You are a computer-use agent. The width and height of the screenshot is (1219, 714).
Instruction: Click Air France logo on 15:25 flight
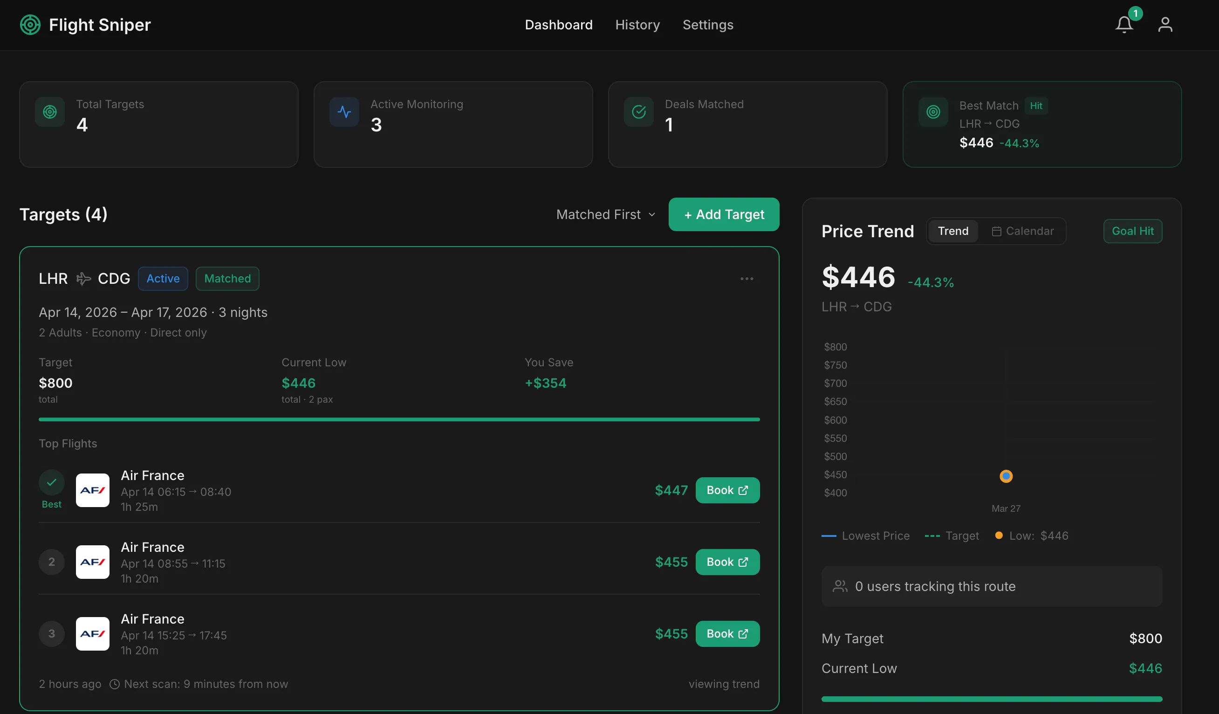(x=92, y=633)
